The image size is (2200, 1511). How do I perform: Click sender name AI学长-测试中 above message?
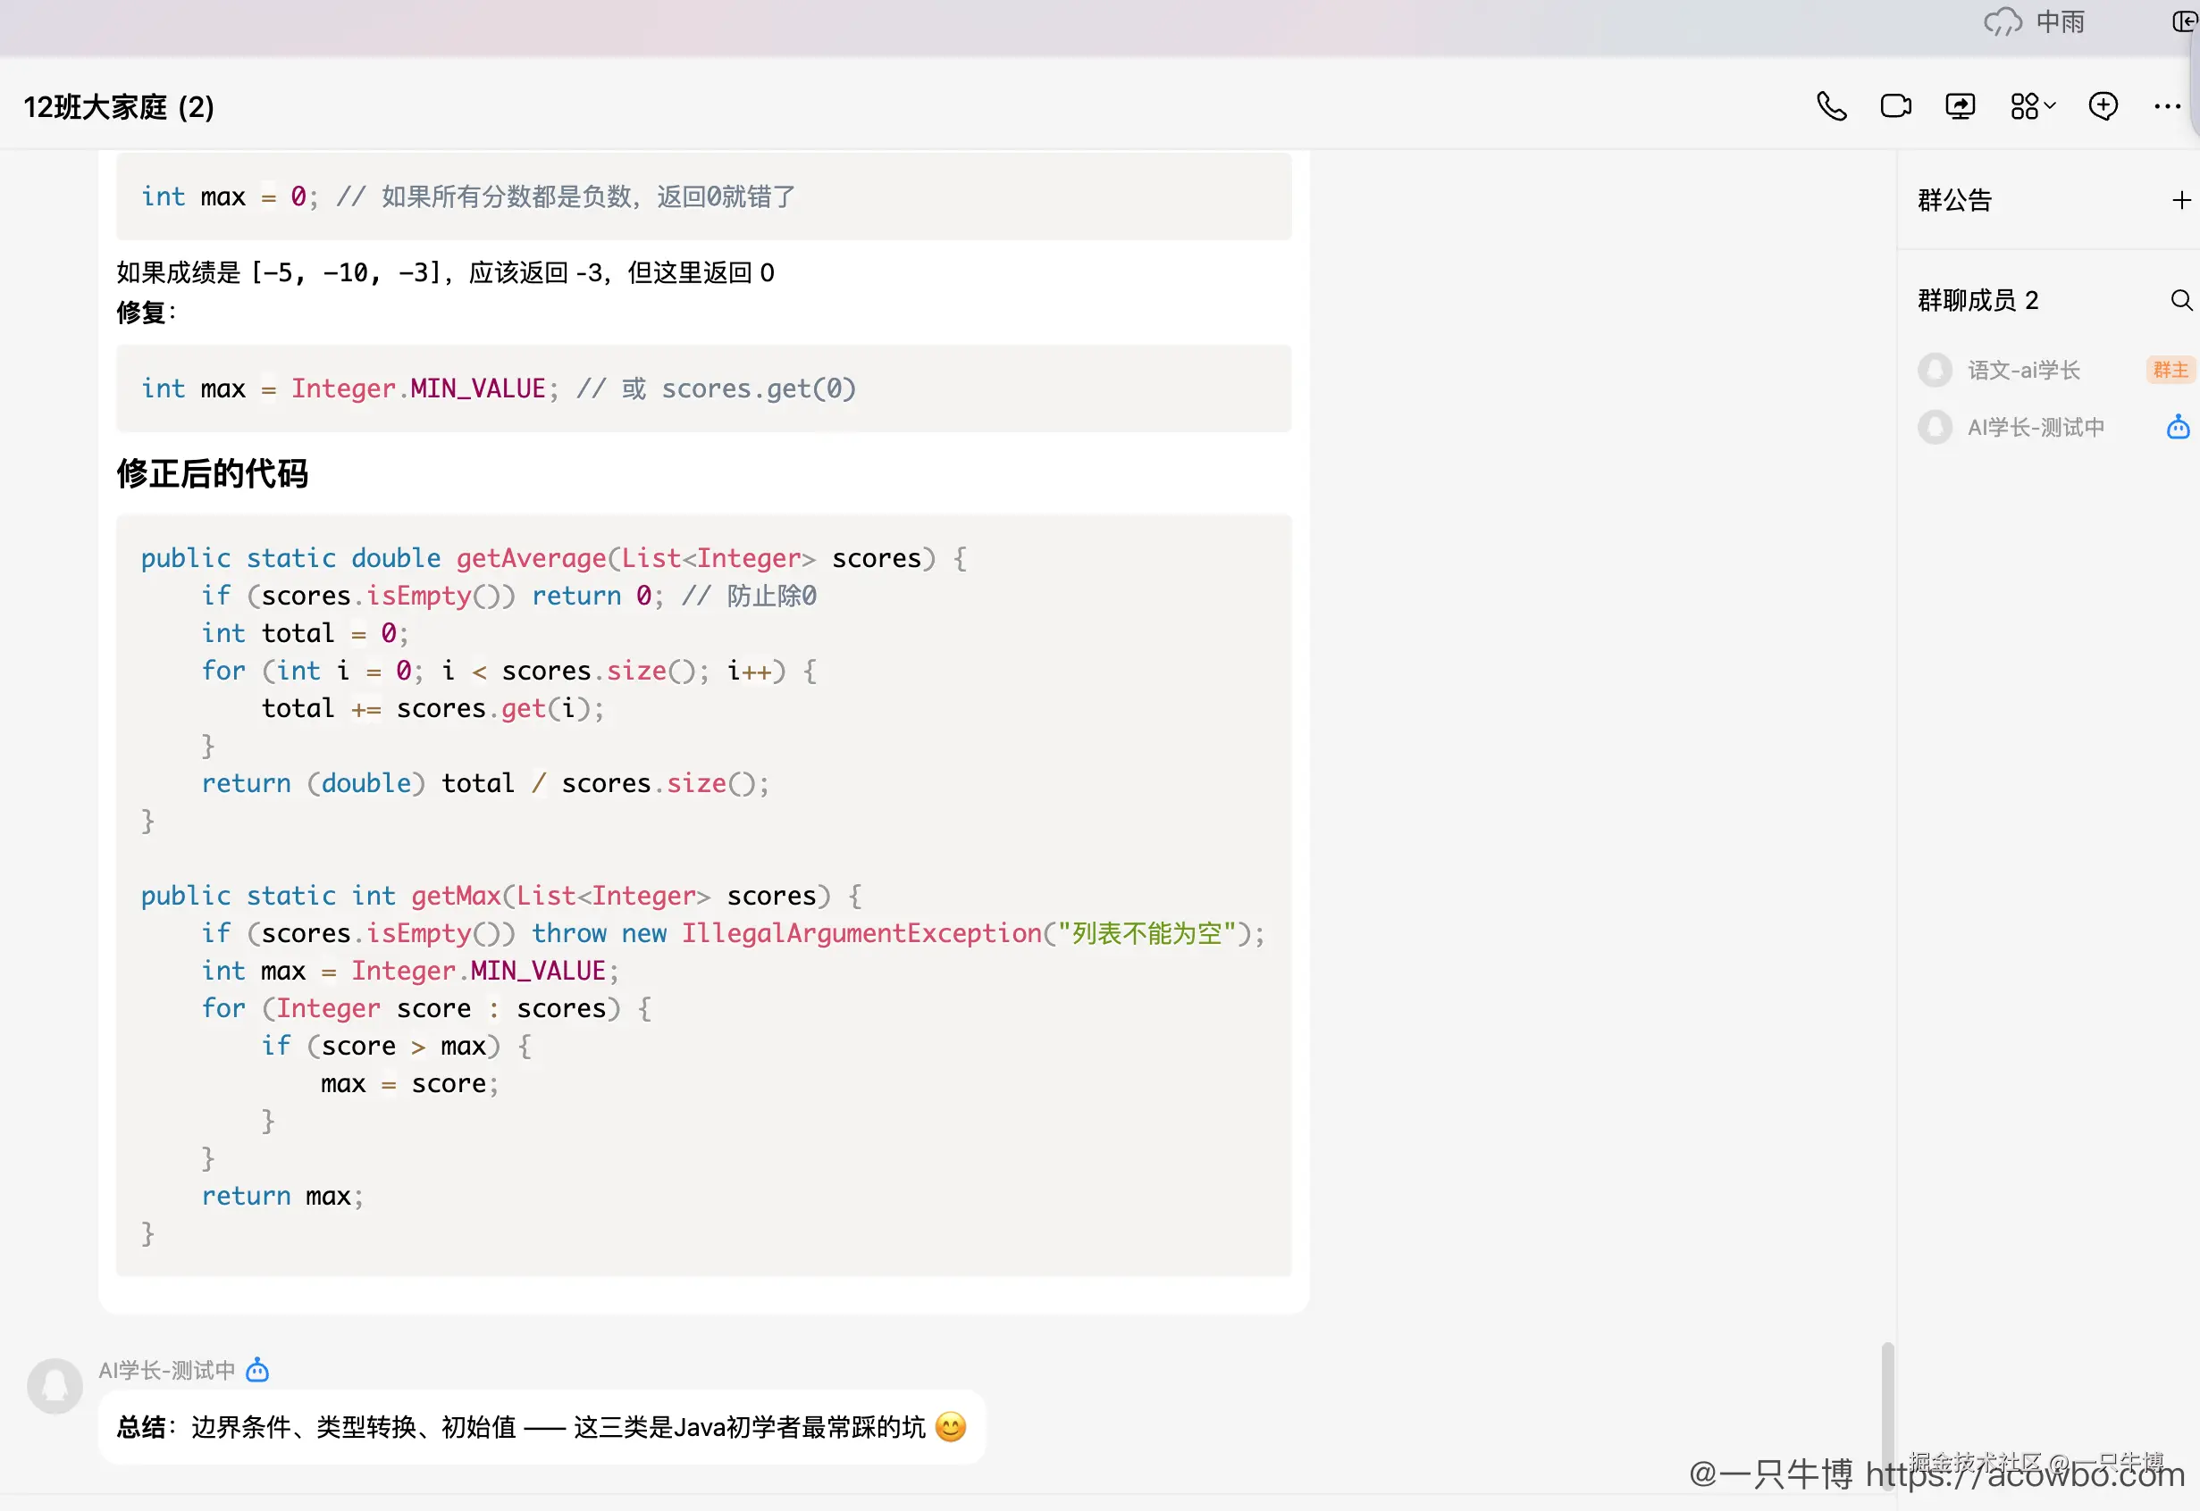167,1370
